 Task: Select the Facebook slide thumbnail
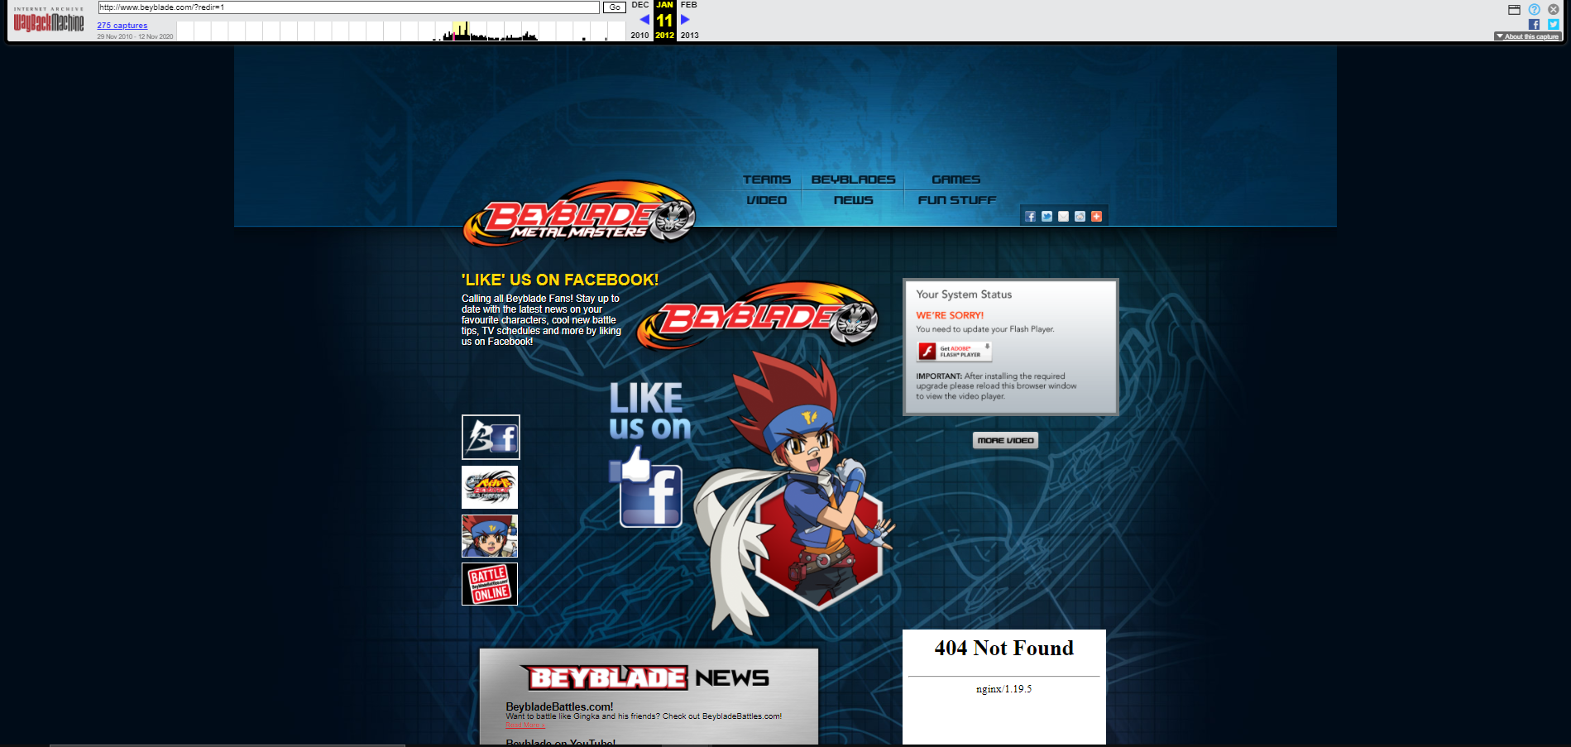[491, 437]
